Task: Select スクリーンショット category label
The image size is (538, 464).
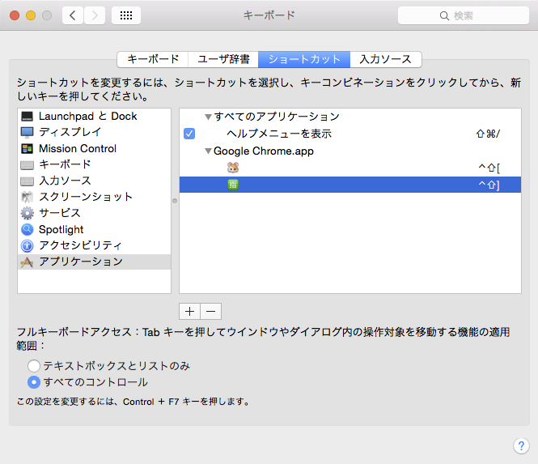Action: pyautogui.click(x=86, y=197)
